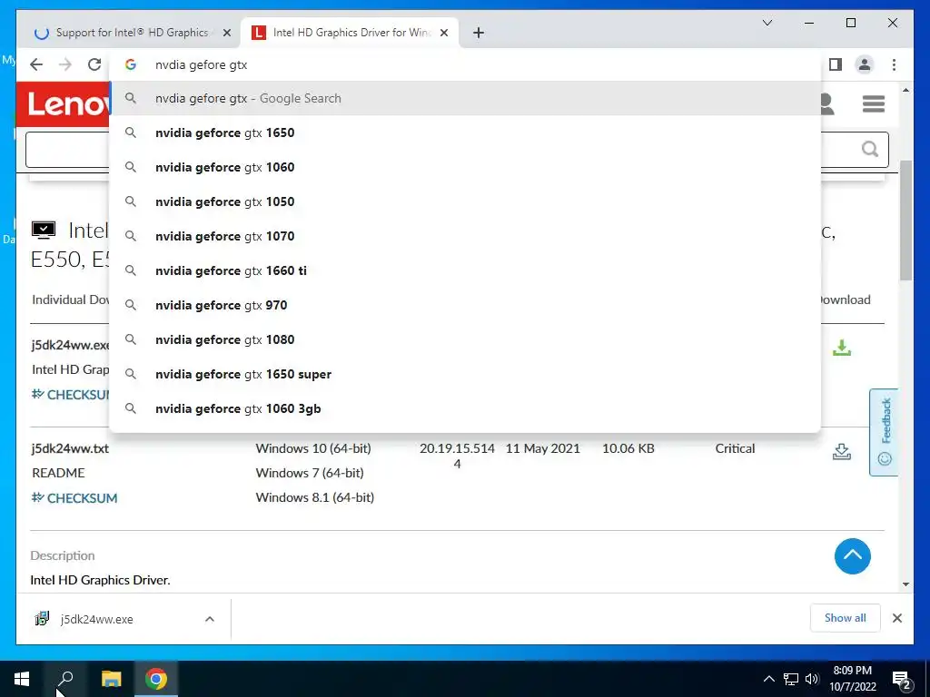The image size is (930, 697).
Task: Show hidden system tray icons
Action: click(768, 679)
